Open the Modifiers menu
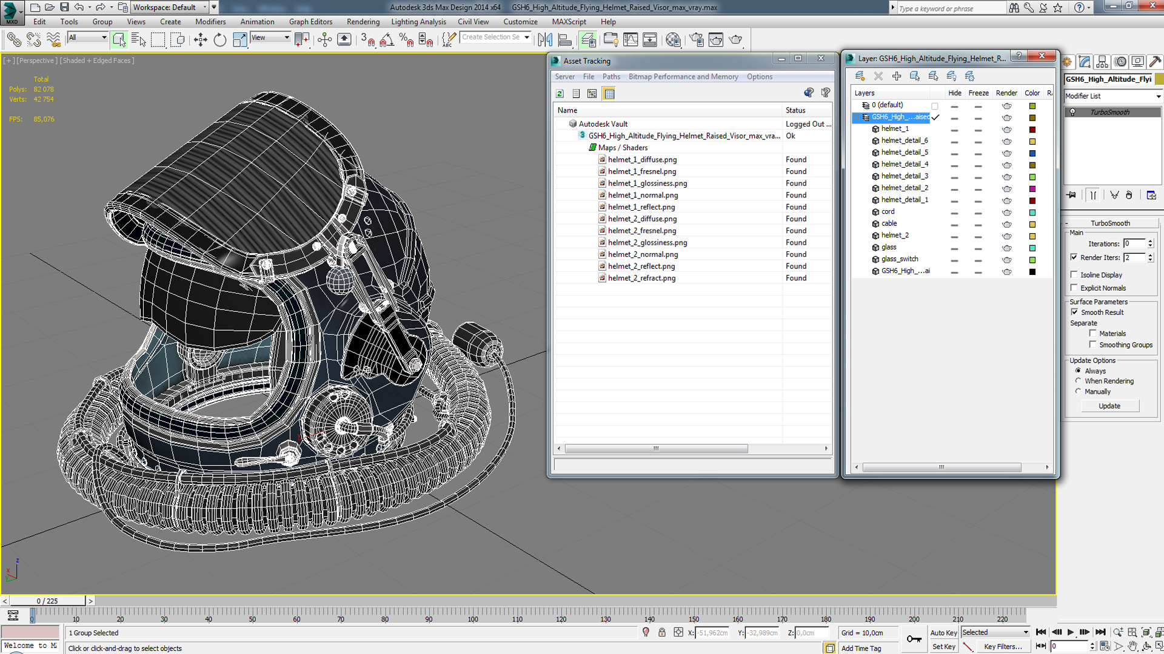The width and height of the screenshot is (1164, 654). click(x=210, y=22)
